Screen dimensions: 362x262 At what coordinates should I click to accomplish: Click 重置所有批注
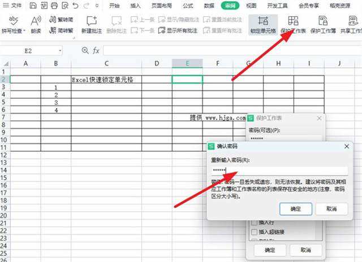click(x=222, y=30)
